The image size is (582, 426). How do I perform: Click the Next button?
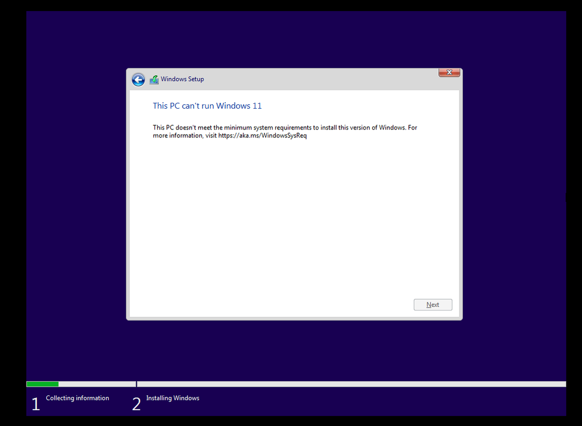(433, 305)
